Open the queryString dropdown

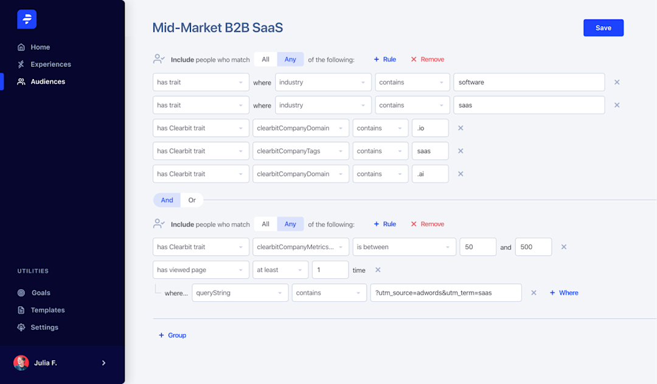coord(240,293)
